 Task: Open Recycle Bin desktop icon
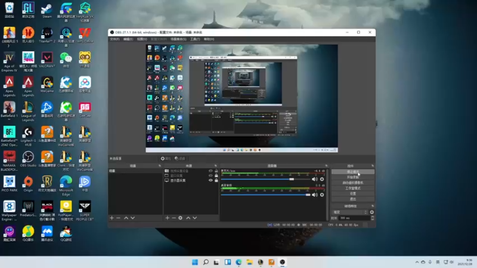point(9,11)
